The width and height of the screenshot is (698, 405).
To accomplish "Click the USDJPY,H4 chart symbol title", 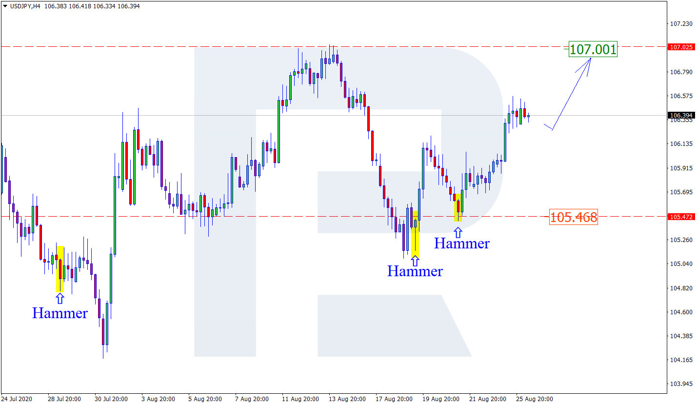I will (x=25, y=6).
